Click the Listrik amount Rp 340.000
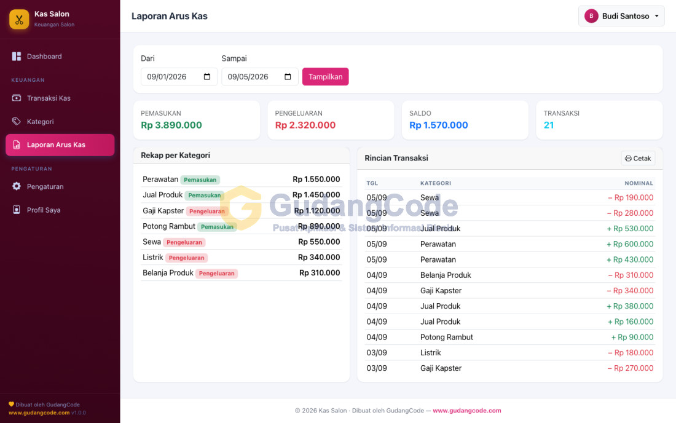The height and width of the screenshot is (423, 676). [319, 258]
